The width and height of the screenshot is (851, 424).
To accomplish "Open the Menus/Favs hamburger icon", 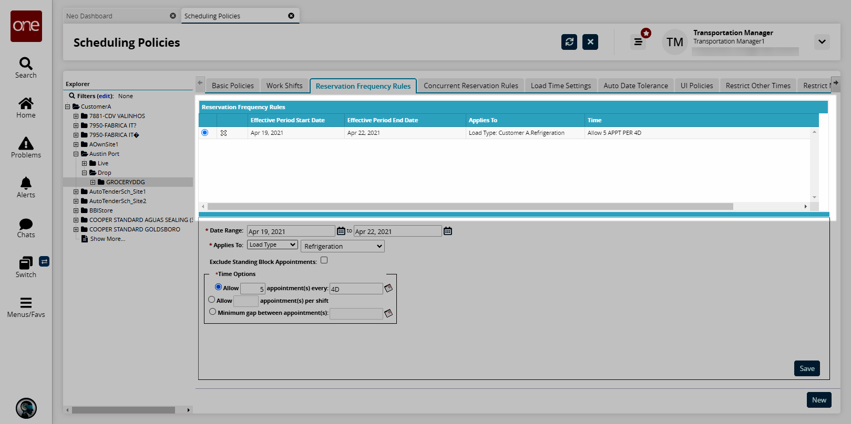I will (x=26, y=303).
